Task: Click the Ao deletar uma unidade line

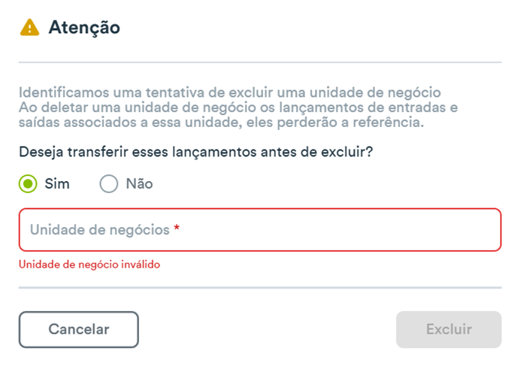Action: [238, 107]
